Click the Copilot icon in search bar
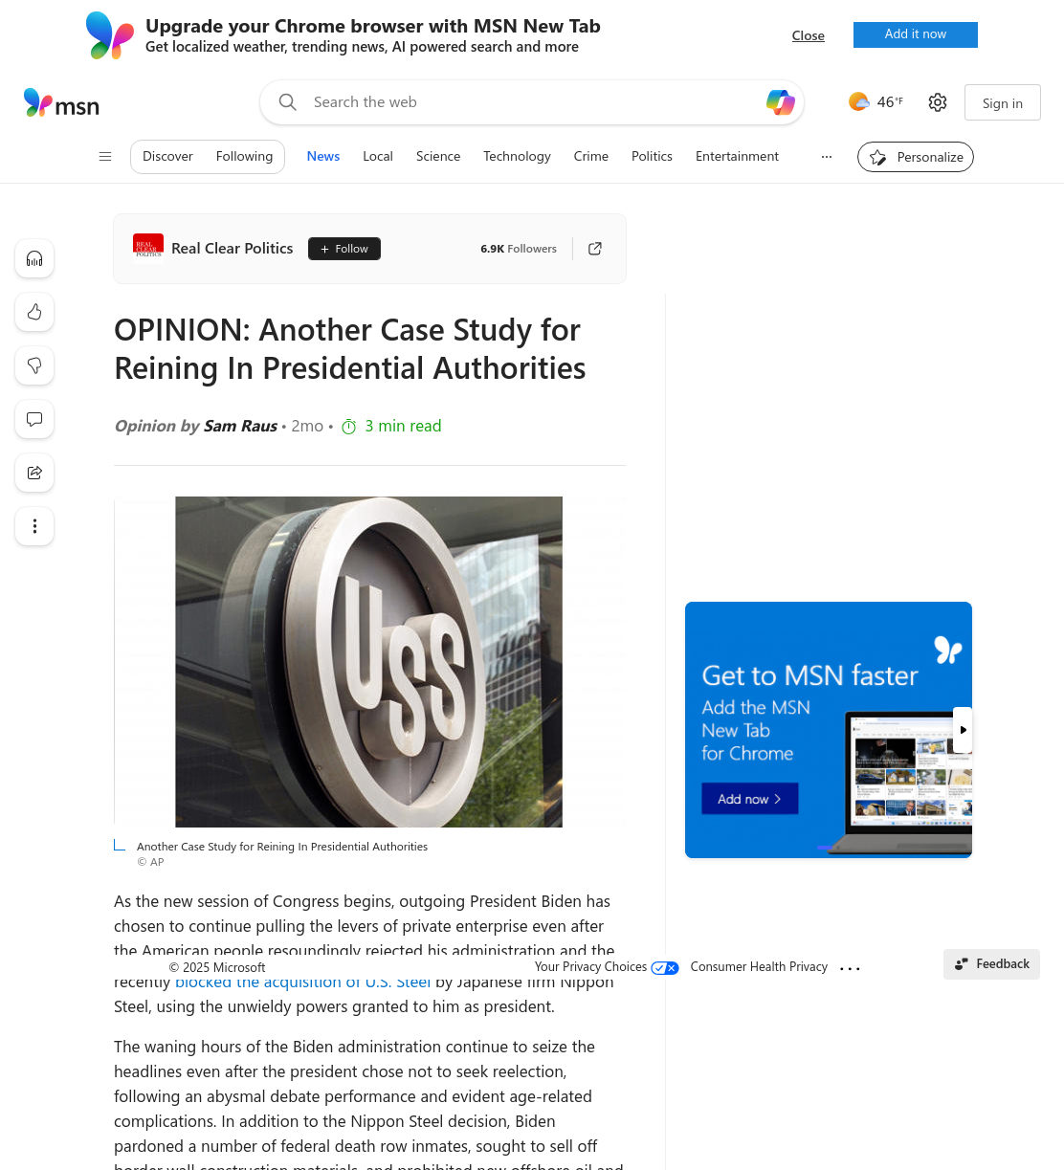The height and width of the screenshot is (1170, 1064). (781, 102)
